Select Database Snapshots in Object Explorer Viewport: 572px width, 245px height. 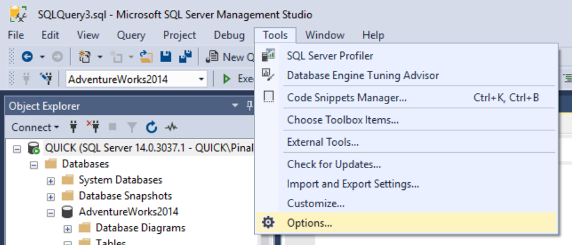coord(125,196)
